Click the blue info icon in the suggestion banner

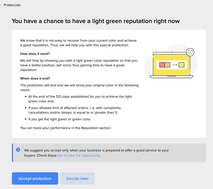pos(18,150)
